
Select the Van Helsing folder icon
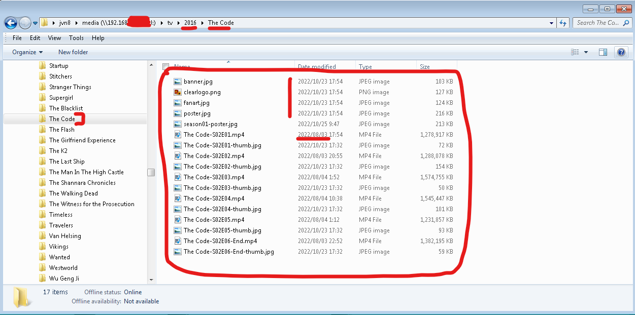[x=43, y=236]
